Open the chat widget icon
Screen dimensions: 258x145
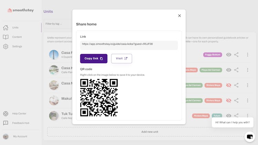(x=250, y=137)
